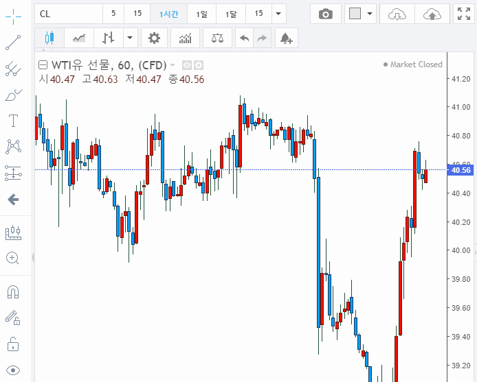477x382 pixels.
Task: Select the text annotation tool
Action: click(x=13, y=121)
